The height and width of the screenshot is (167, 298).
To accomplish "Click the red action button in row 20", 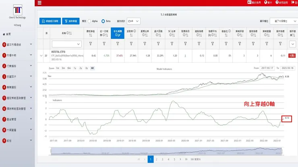I will point(292,55).
